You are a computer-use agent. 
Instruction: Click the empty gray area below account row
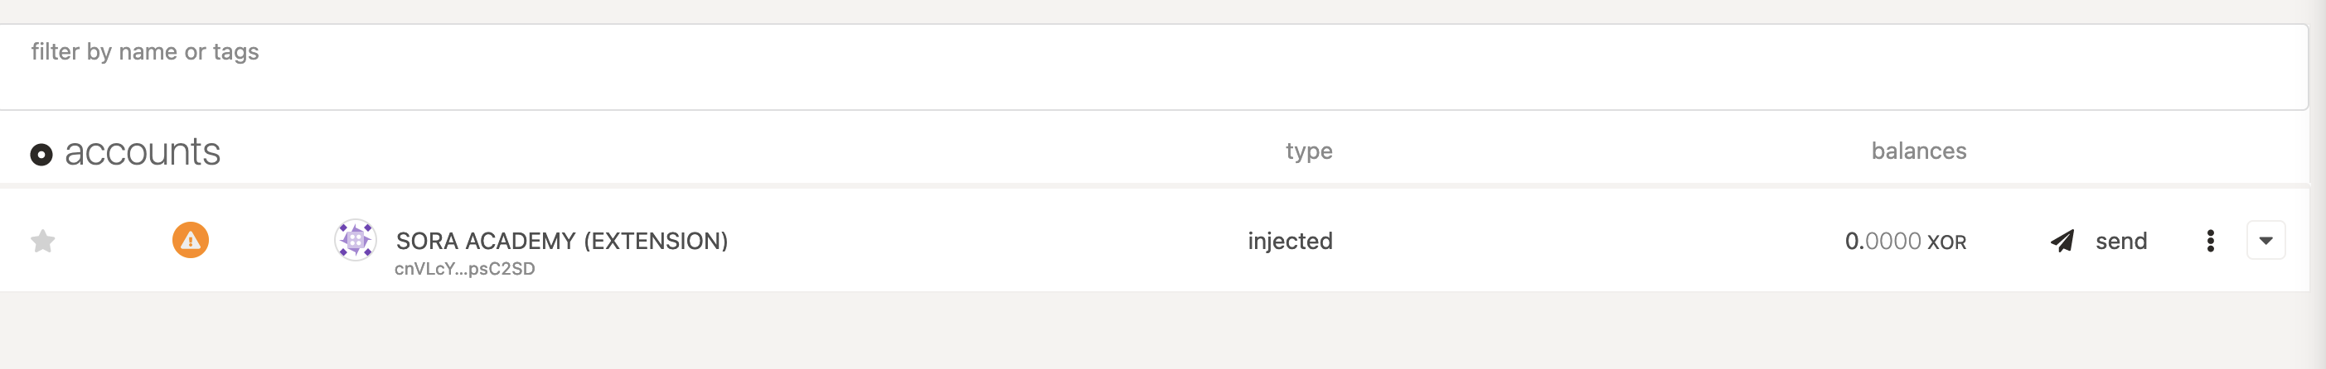[1156, 330]
